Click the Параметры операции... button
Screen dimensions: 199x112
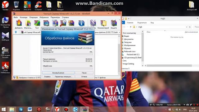click(64, 77)
